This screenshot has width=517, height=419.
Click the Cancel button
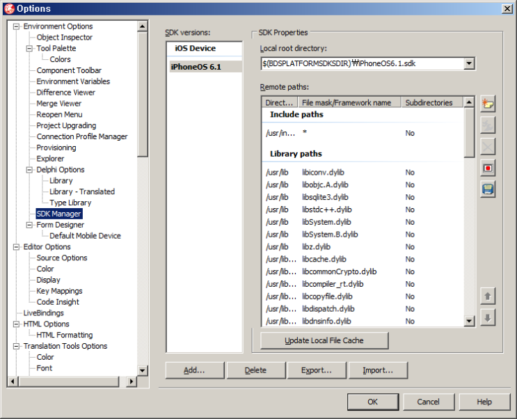[429, 402]
